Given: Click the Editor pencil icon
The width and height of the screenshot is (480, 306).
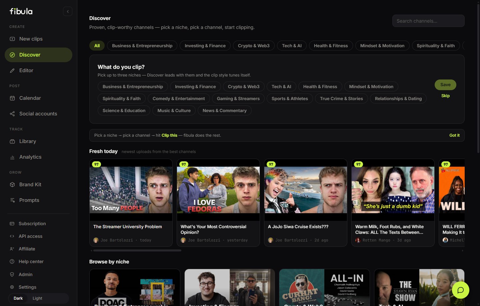Looking at the screenshot, I should tap(12, 71).
